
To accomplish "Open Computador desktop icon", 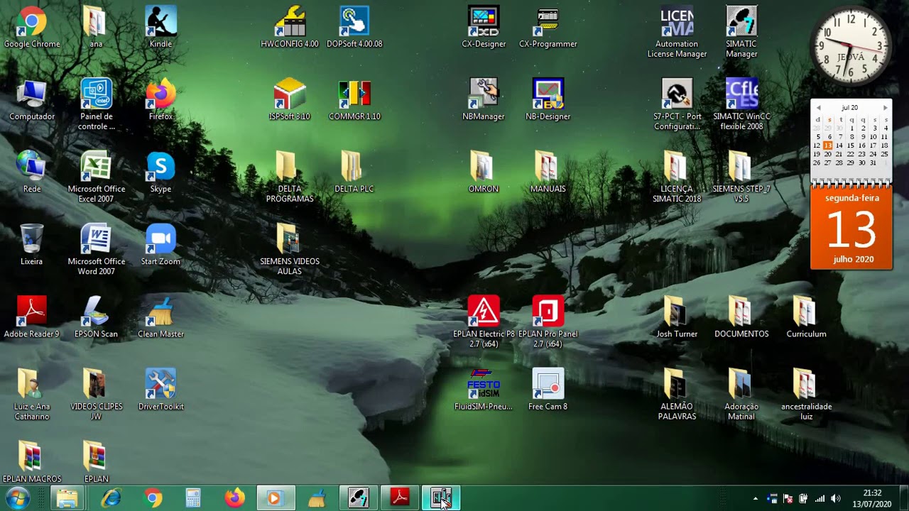I will (x=32, y=99).
